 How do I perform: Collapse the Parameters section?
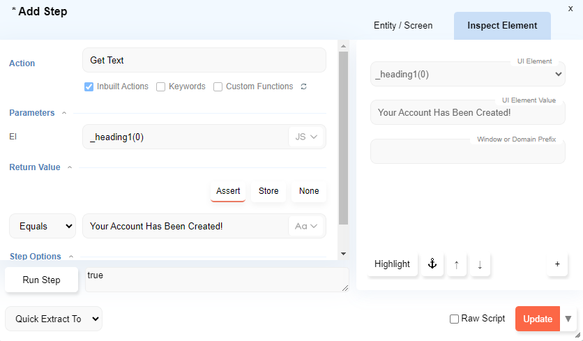click(x=64, y=113)
